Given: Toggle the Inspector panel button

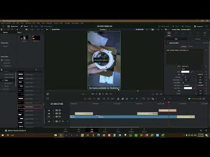Looking at the screenshot, I should [x=198, y=26].
